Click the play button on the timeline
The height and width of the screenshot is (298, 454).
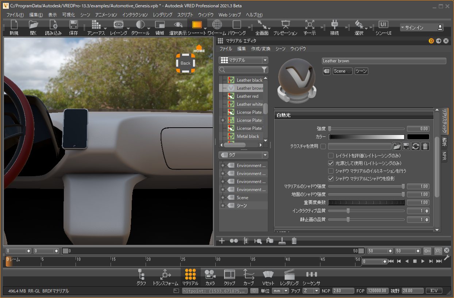[x=423, y=261]
